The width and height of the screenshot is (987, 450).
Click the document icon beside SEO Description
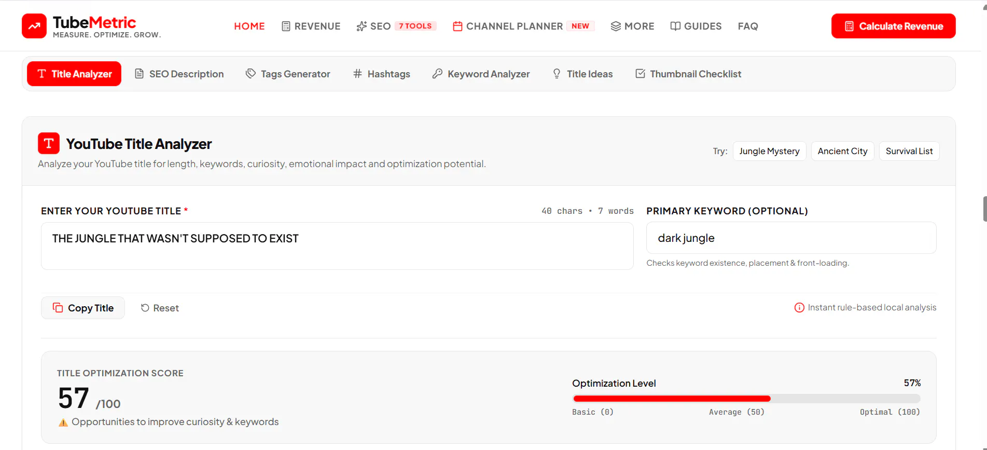point(139,74)
